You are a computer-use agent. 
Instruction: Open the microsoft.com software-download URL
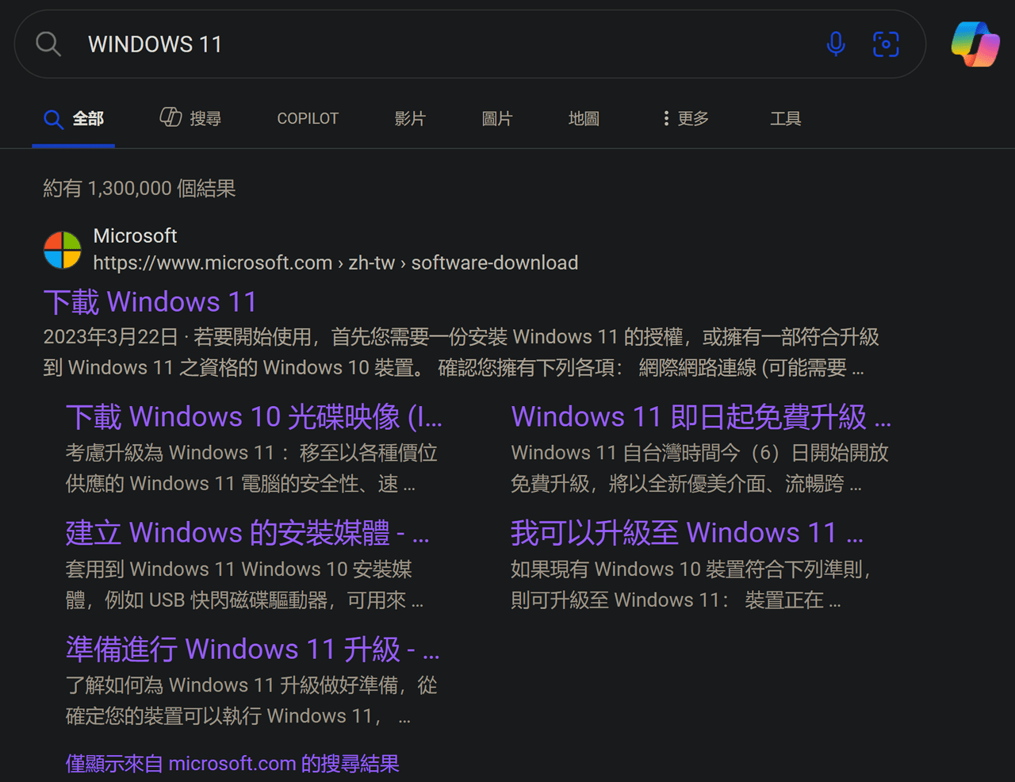coord(335,263)
